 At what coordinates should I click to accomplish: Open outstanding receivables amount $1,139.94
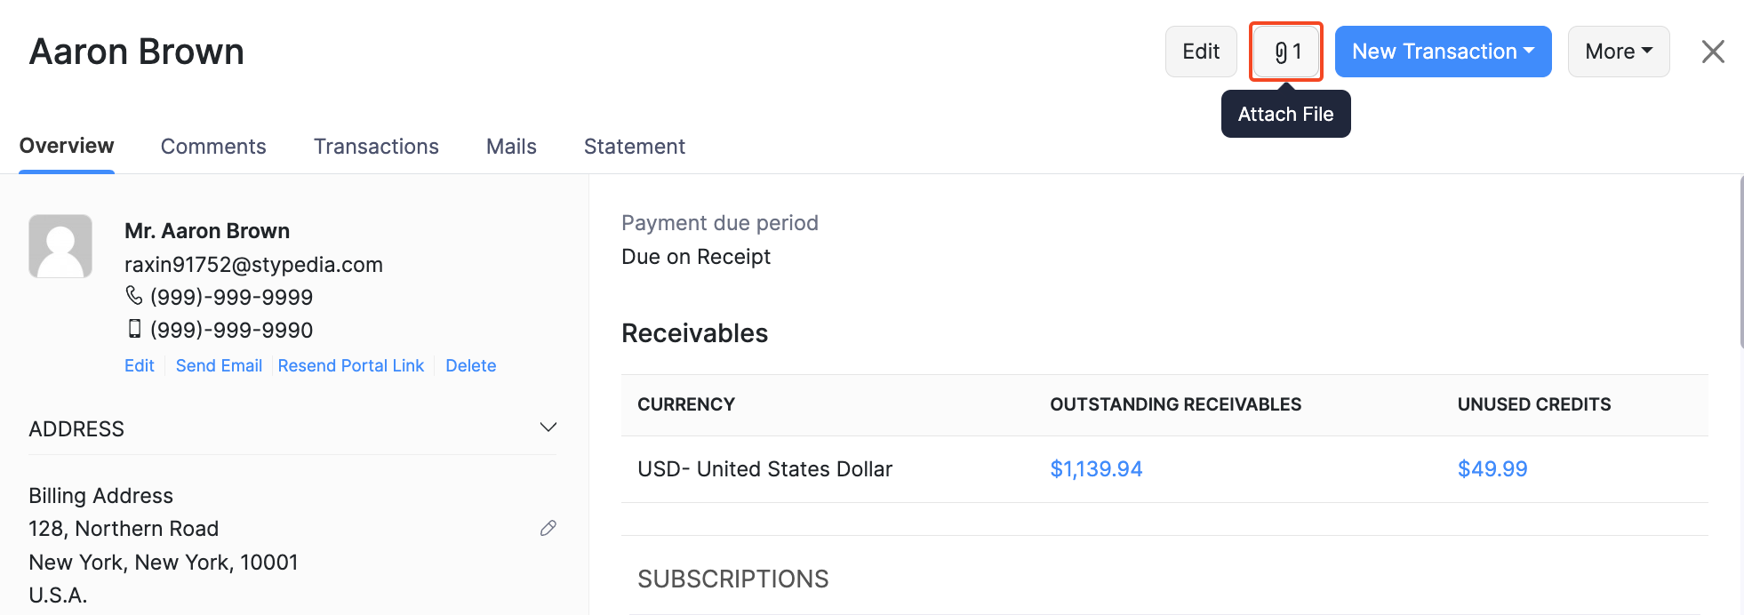[1096, 468]
